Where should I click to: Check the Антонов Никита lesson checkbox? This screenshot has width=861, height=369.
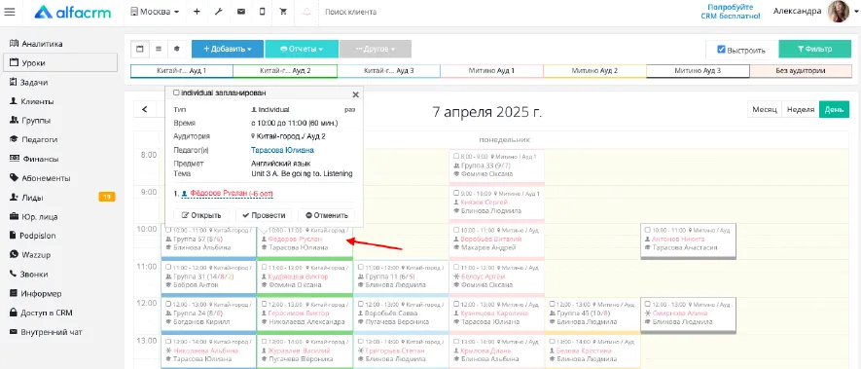[x=648, y=231]
